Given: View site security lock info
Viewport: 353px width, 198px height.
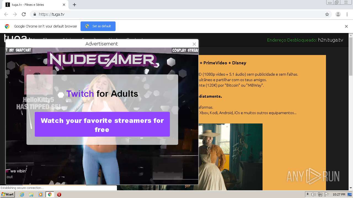Looking at the screenshot, I should [x=34, y=14].
